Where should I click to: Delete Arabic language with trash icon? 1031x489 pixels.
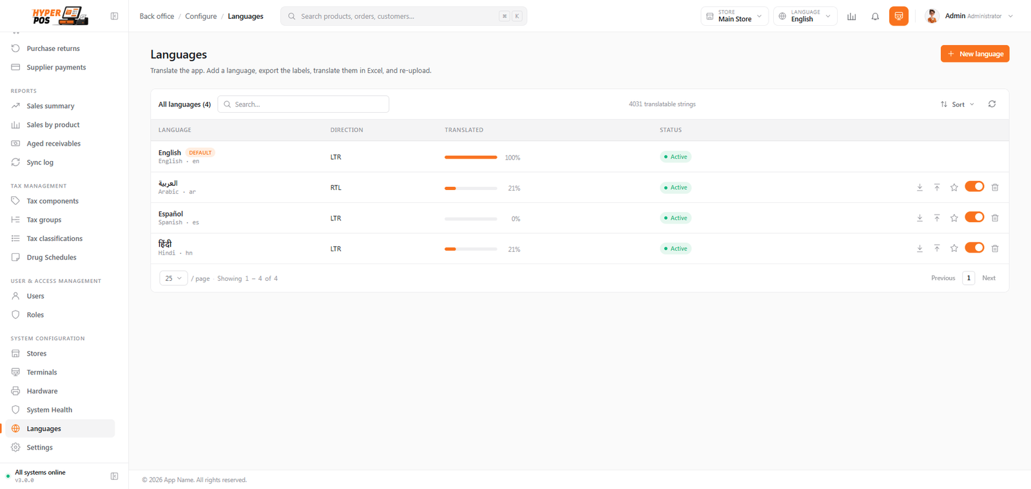[x=995, y=187]
